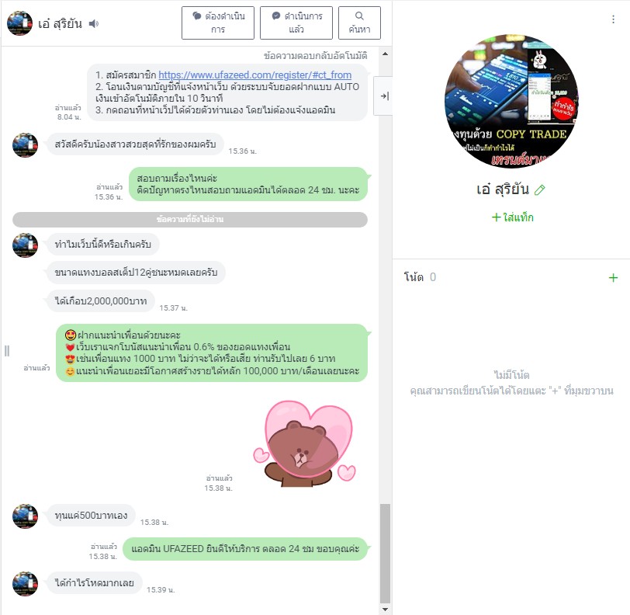Toggle the speaker mute icon beside the chat name

94,24
